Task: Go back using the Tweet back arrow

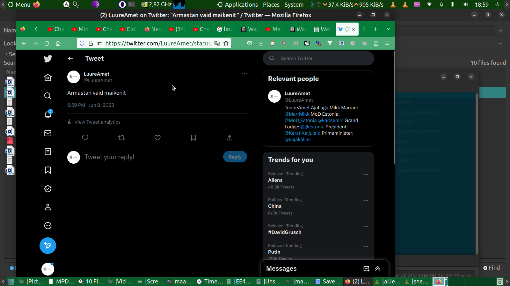Action: (70, 58)
